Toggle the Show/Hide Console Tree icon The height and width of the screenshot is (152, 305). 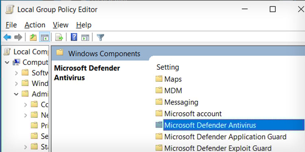click(45, 37)
